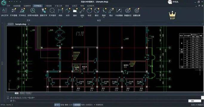Screen dimensions: 204x107
Task: Pick the arc length (弧长) tool
Action: pyautogui.click(x=111, y=12)
